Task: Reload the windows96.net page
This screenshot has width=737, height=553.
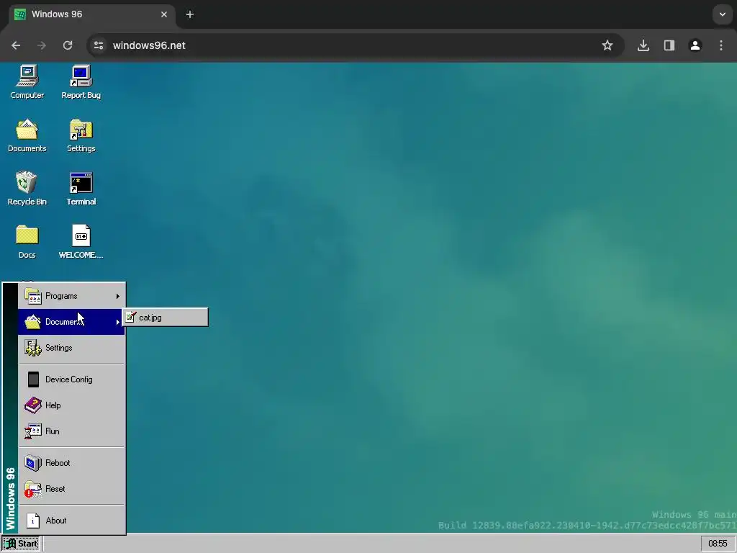Action: [x=68, y=45]
